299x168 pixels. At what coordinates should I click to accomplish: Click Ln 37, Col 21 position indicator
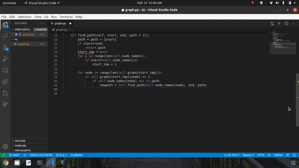[x=232, y=155]
